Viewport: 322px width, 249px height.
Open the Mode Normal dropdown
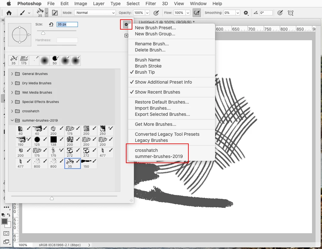coord(95,13)
